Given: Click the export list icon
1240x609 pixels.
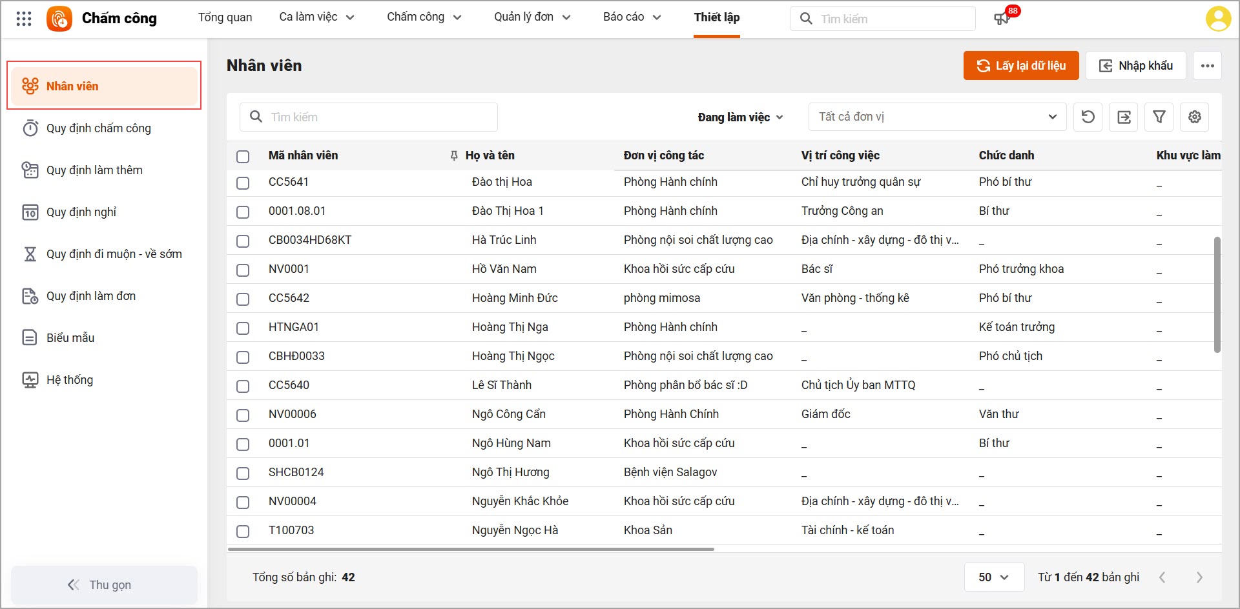Looking at the screenshot, I should [x=1124, y=117].
